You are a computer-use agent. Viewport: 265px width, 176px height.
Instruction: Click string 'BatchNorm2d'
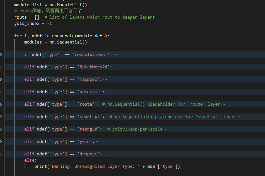tap(93, 67)
